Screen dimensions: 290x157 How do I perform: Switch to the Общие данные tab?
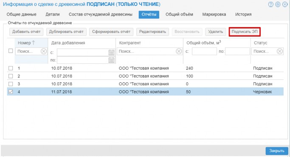22,14
